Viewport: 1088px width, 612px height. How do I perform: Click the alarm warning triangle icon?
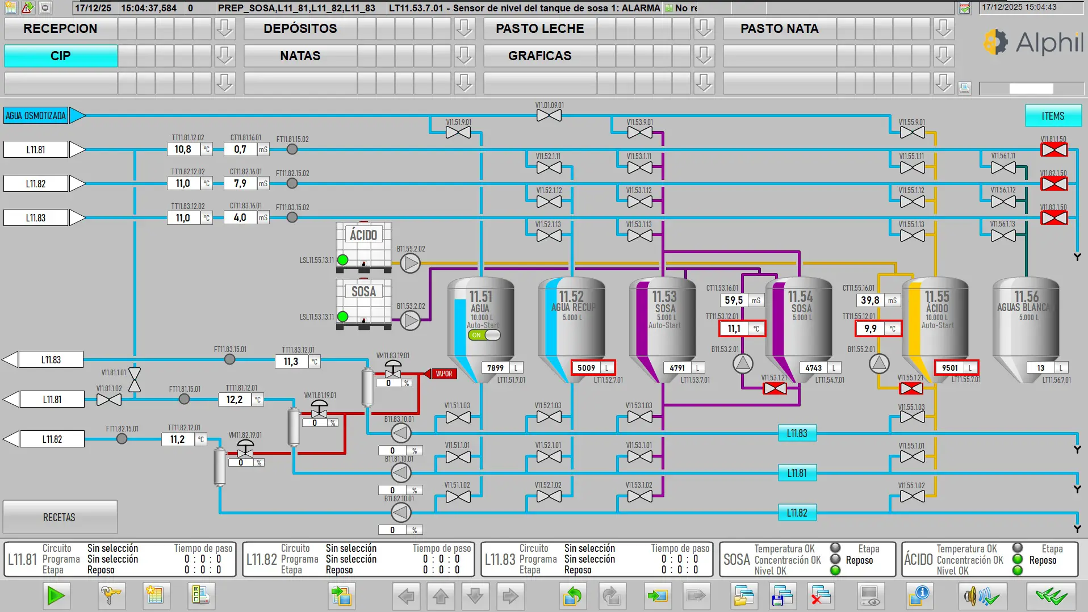point(27,8)
